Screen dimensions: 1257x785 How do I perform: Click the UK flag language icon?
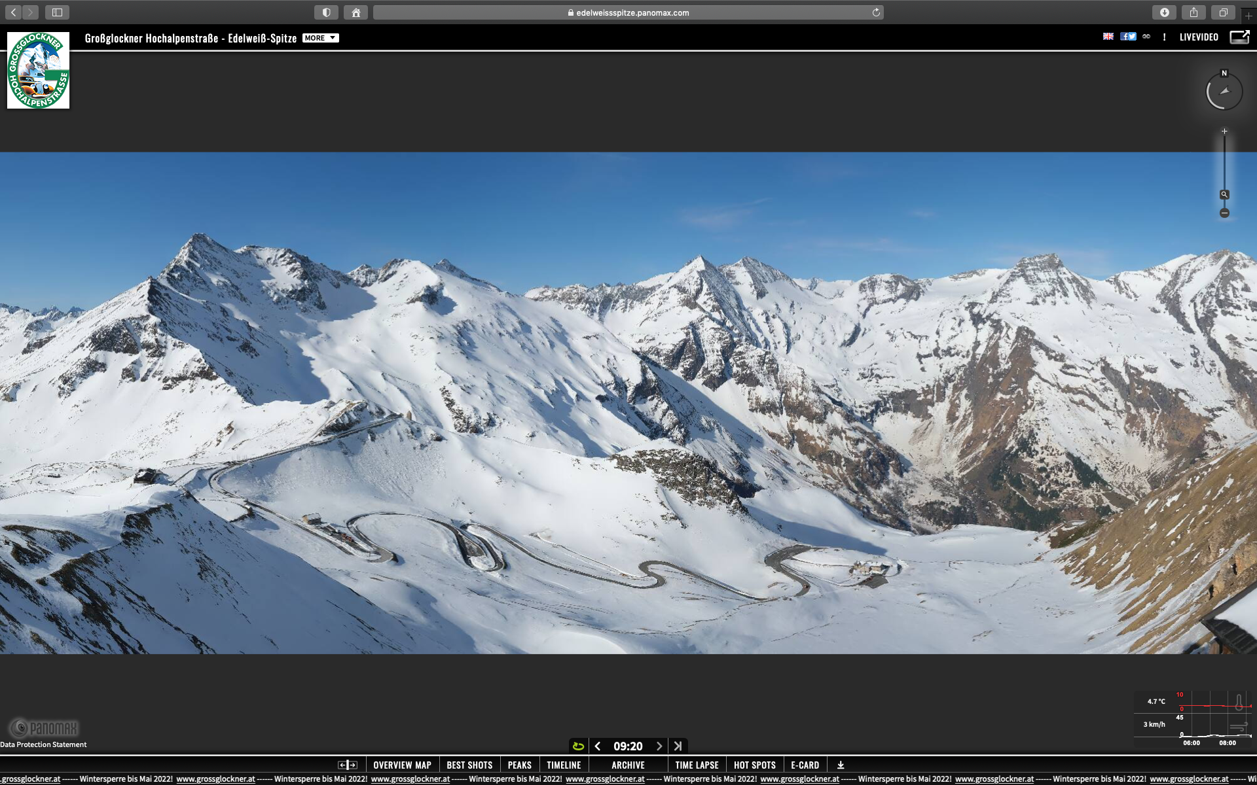pyautogui.click(x=1108, y=37)
